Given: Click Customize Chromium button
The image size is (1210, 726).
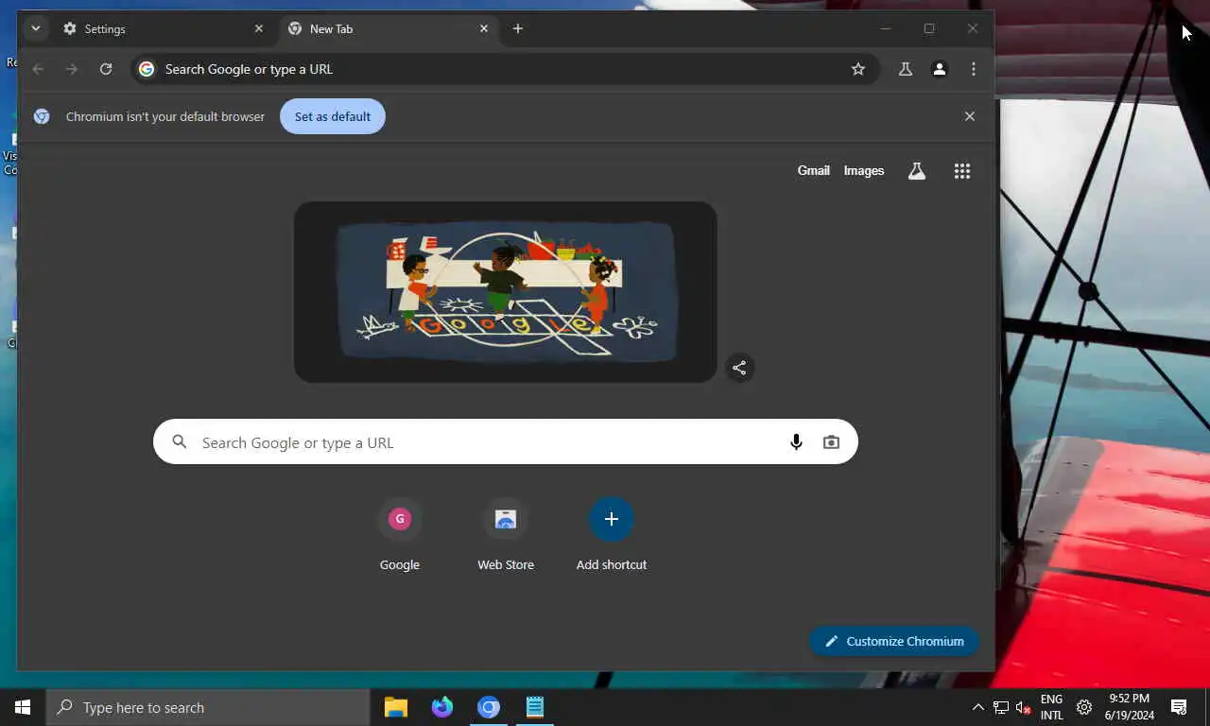Looking at the screenshot, I should pyautogui.click(x=894, y=641).
